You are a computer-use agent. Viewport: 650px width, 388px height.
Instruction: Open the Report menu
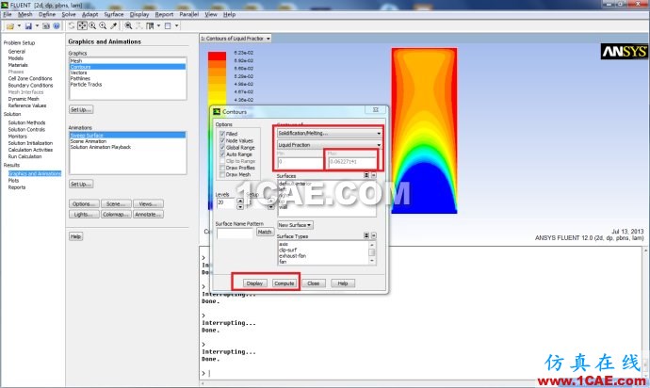pyautogui.click(x=164, y=14)
